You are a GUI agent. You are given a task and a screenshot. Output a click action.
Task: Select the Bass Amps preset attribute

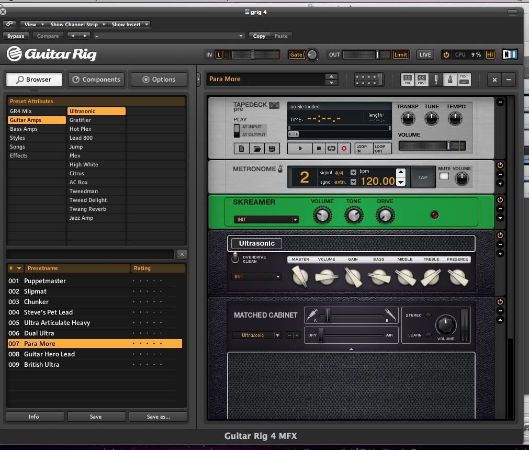37,129
